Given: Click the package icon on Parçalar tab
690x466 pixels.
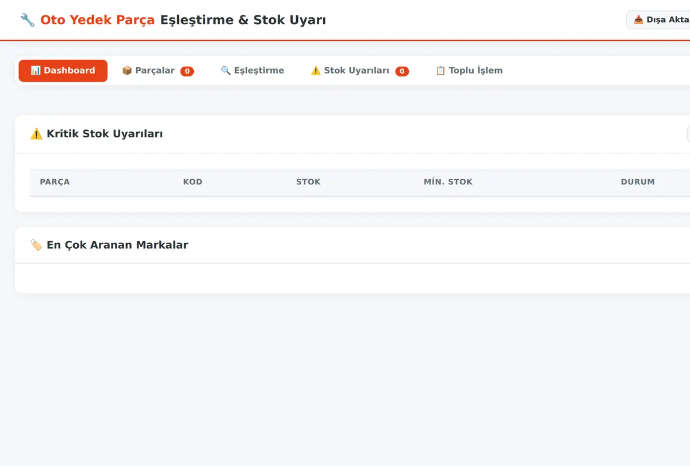Looking at the screenshot, I should (x=127, y=71).
